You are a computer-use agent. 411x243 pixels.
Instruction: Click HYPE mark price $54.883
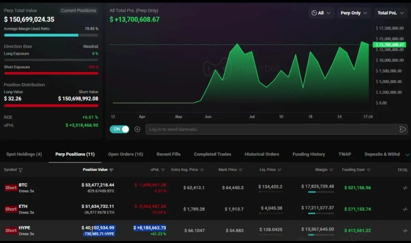(x=235, y=230)
